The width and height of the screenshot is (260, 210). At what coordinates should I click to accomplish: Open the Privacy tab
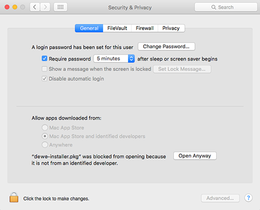171,28
